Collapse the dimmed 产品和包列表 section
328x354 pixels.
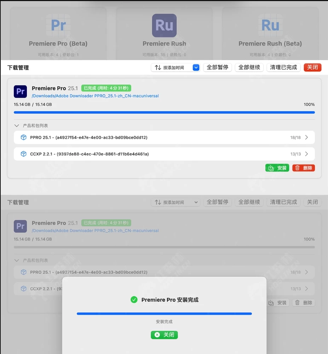[x=17, y=260]
